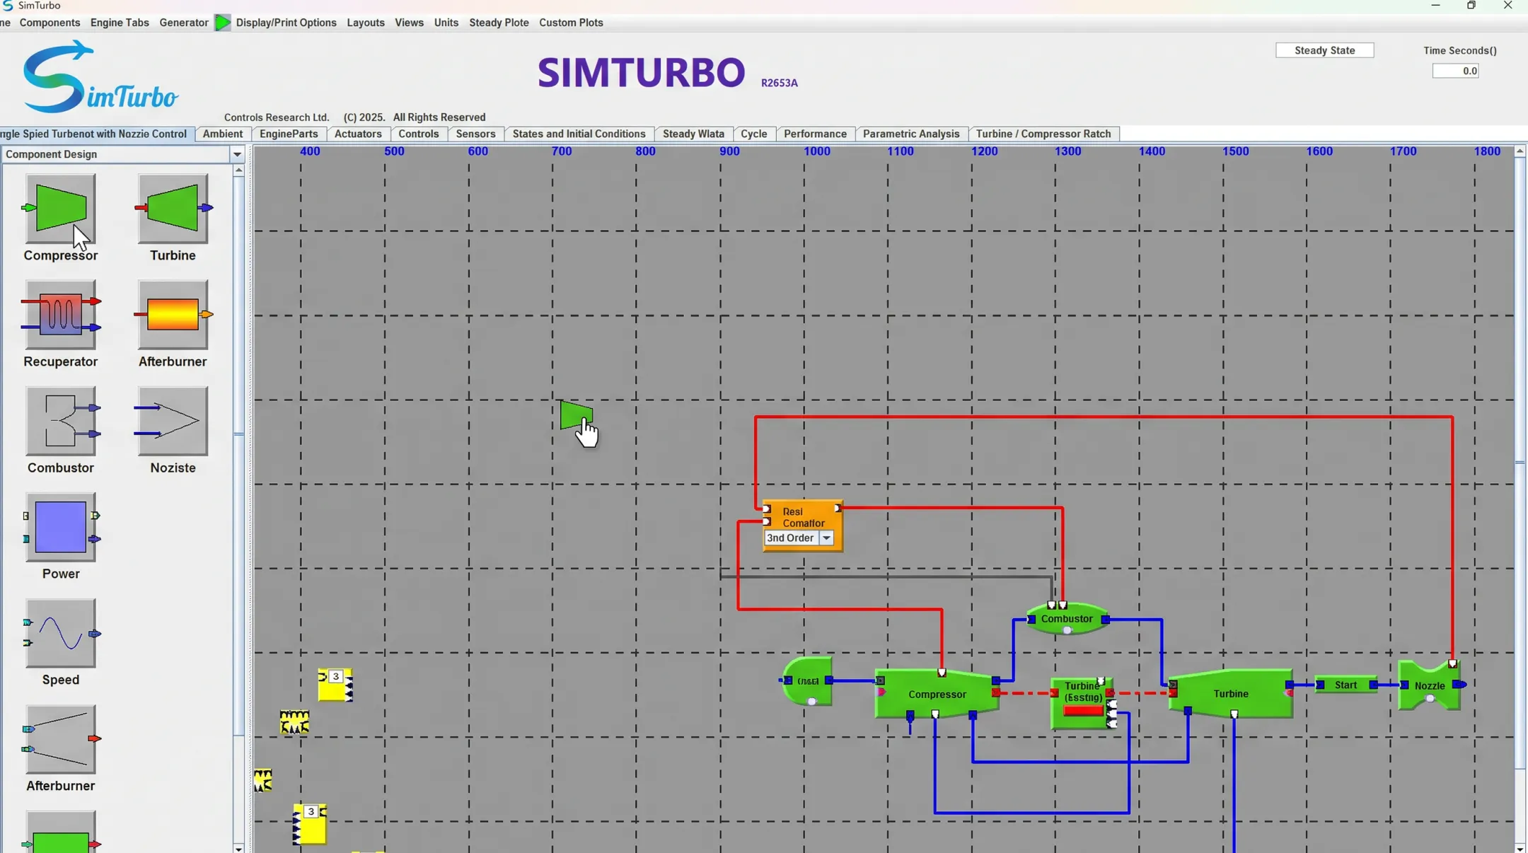Pick the Recuperator component icon
Viewport: 1528px width, 853px height.
[60, 315]
